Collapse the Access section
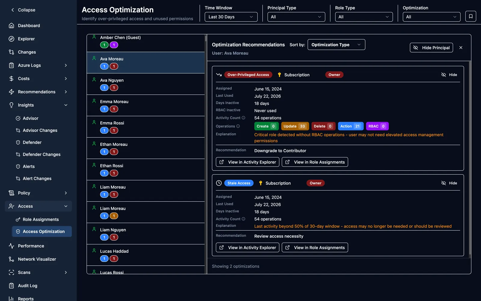This screenshot has width=481, height=301. [38, 206]
